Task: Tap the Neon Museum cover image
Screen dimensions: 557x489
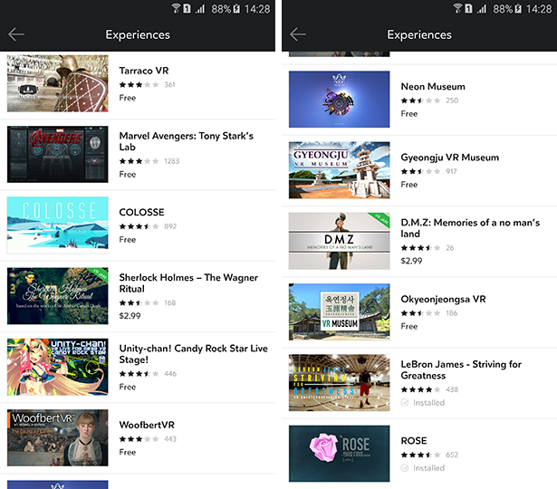Action: pos(340,99)
